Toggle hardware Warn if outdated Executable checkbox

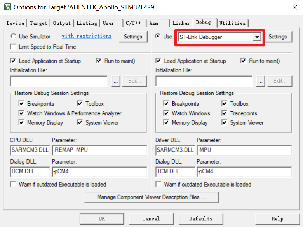click(158, 184)
